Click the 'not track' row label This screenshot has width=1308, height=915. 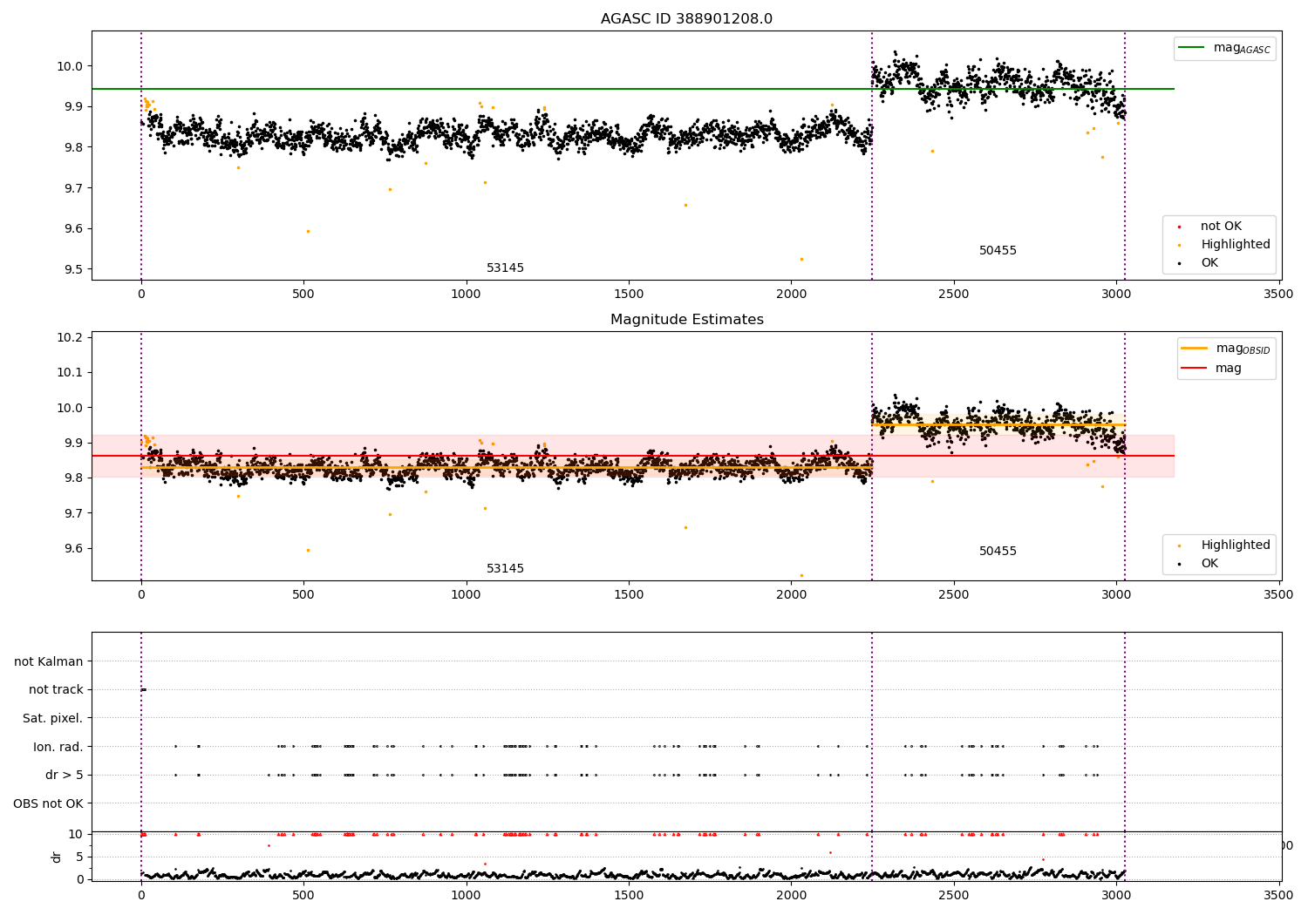tap(56, 690)
